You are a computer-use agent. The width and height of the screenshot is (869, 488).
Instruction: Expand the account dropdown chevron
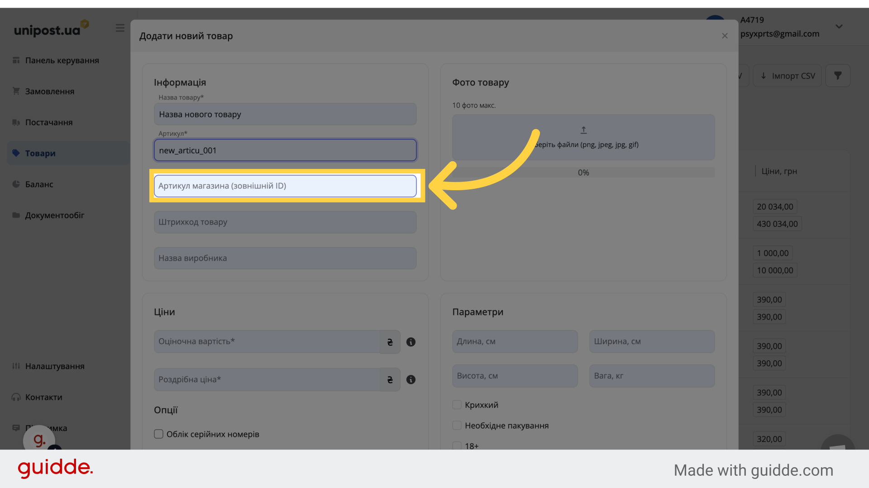(839, 27)
